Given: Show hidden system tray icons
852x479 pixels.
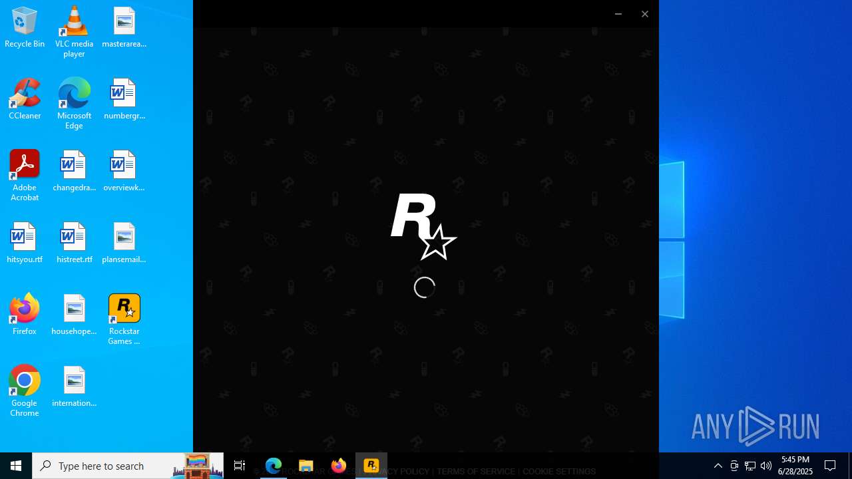Looking at the screenshot, I should (718, 466).
